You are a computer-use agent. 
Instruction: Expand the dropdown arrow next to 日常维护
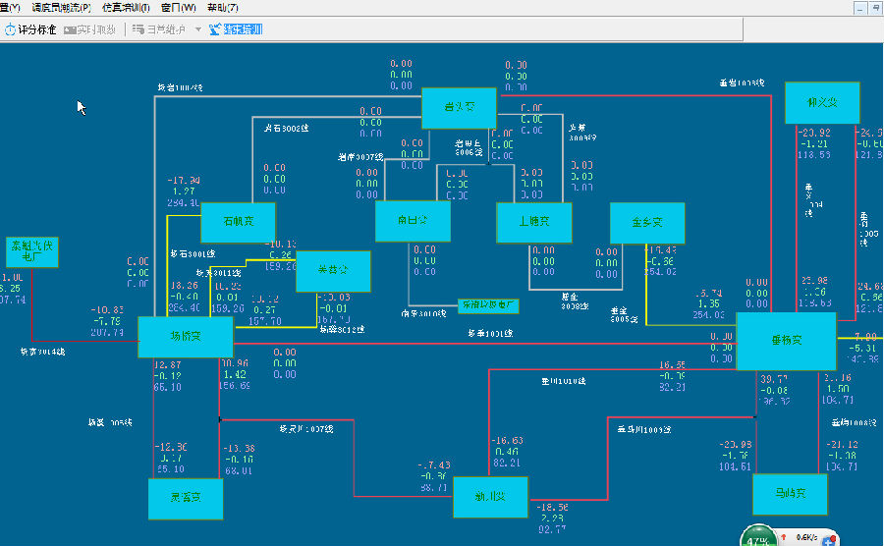click(197, 29)
